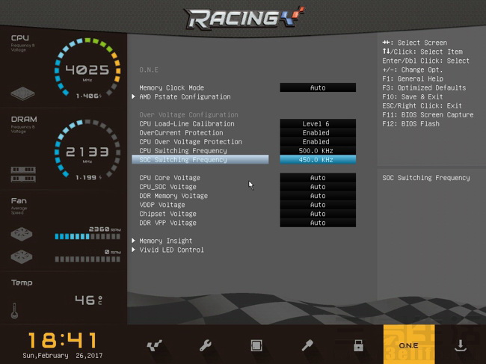The image size is (486, 364).
Task: Select the Memory Clock Mode label
Action: pos(172,87)
